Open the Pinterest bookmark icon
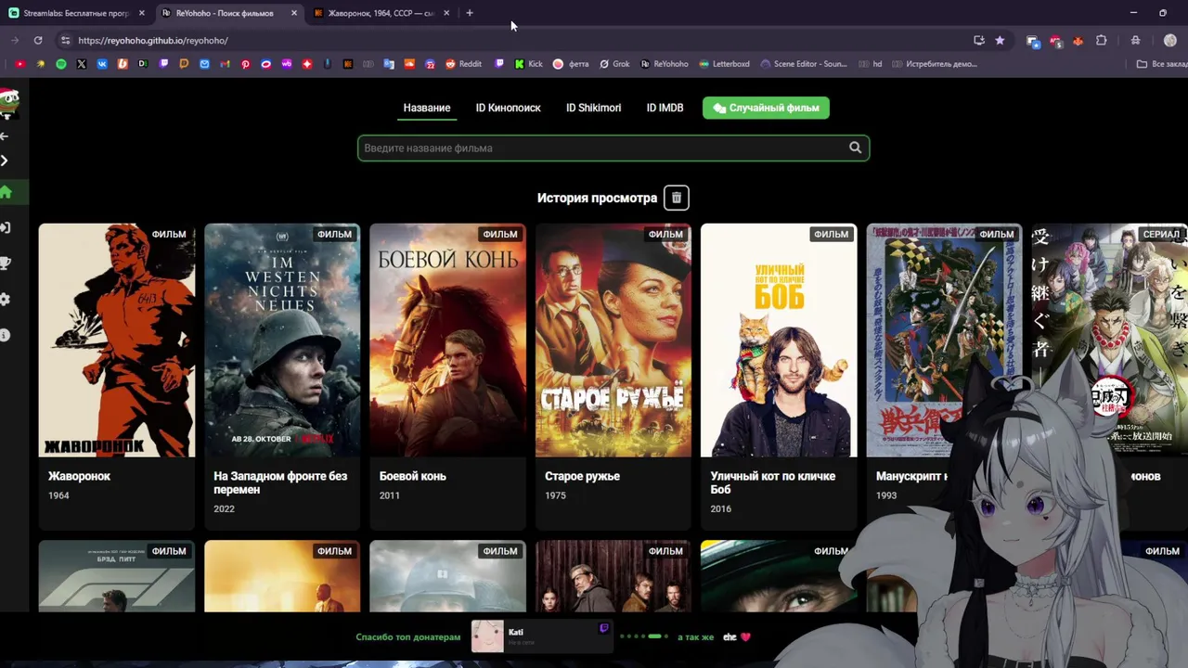Screen dimensions: 1188x668 point(245,64)
